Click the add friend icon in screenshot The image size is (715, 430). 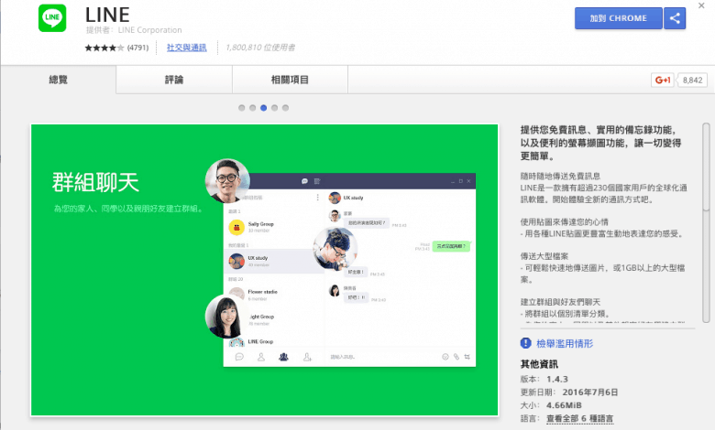[x=307, y=357]
